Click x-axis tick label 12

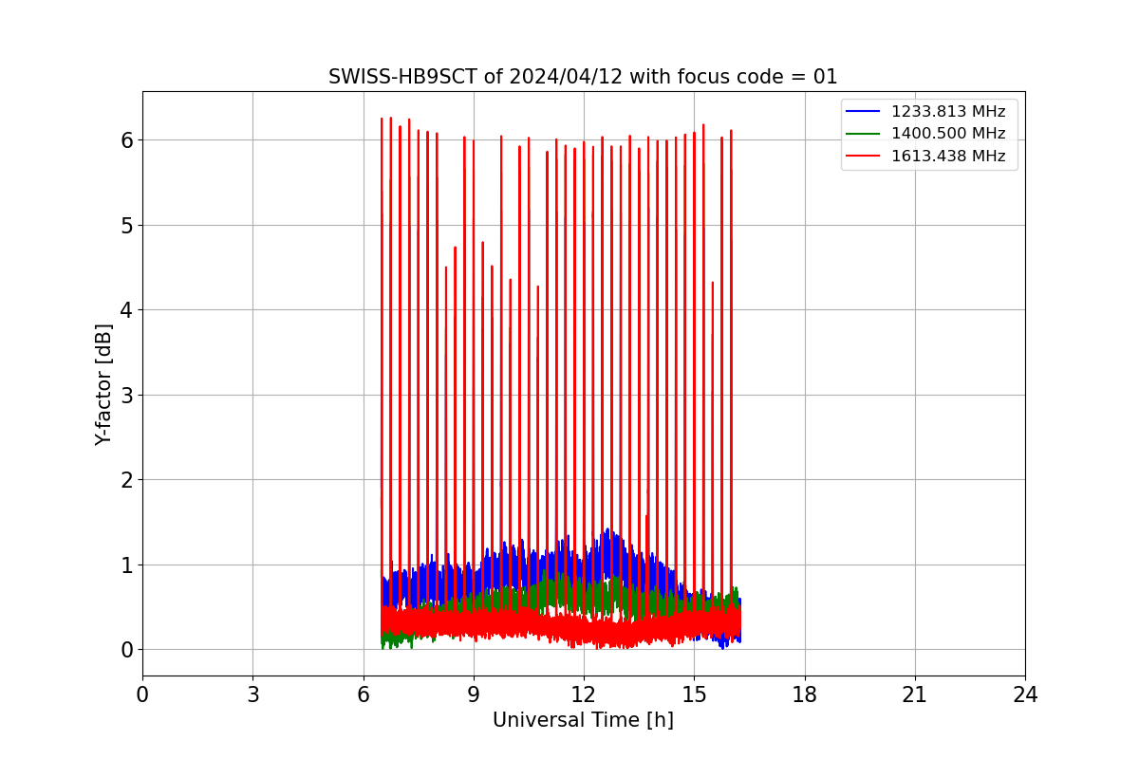tap(584, 694)
